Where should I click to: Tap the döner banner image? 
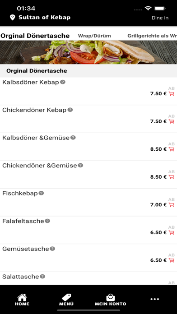88,52
